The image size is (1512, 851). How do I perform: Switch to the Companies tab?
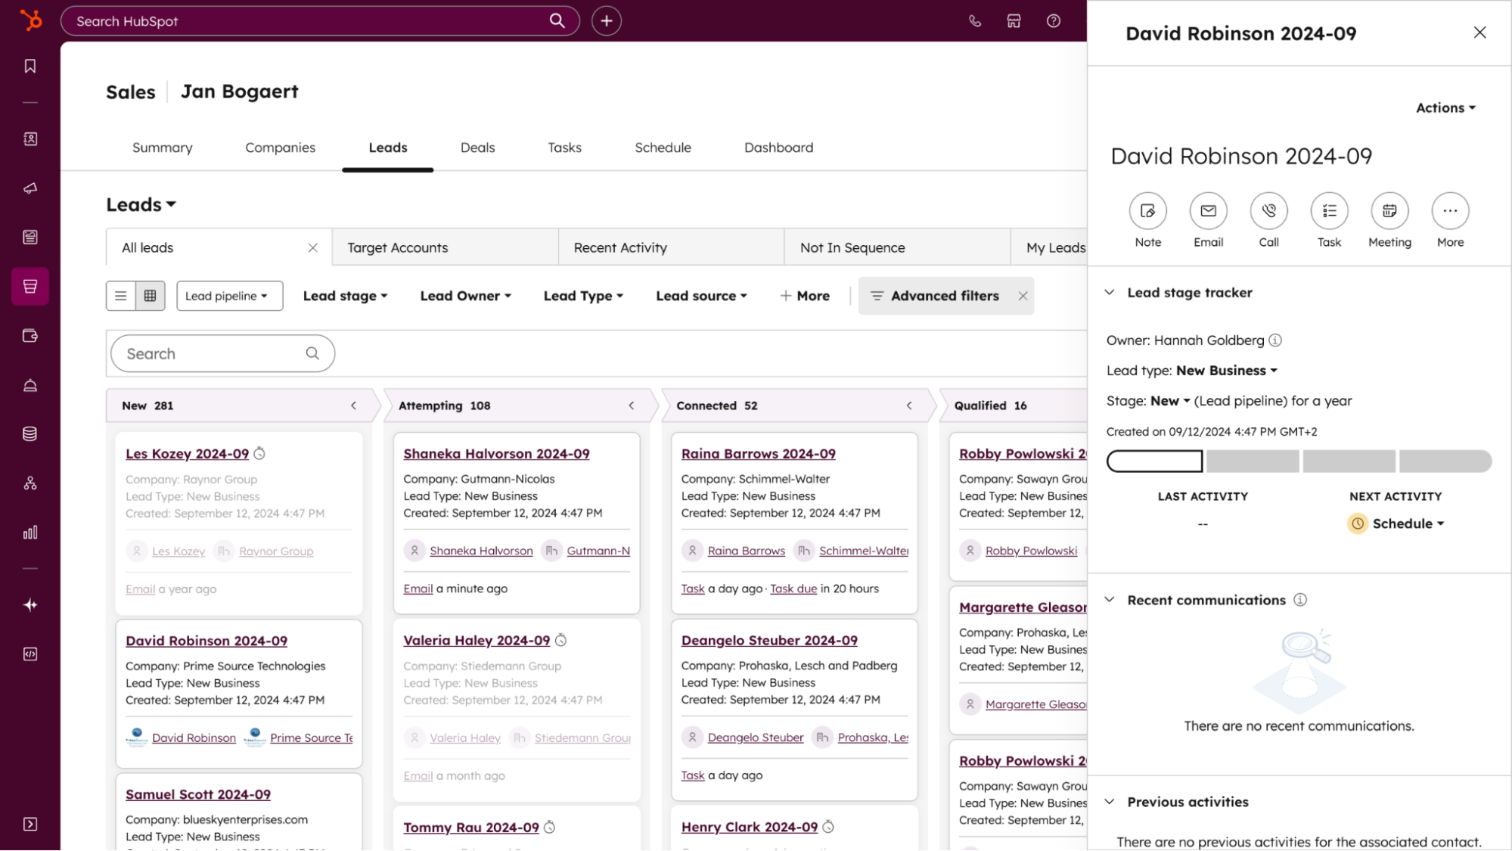click(x=281, y=148)
